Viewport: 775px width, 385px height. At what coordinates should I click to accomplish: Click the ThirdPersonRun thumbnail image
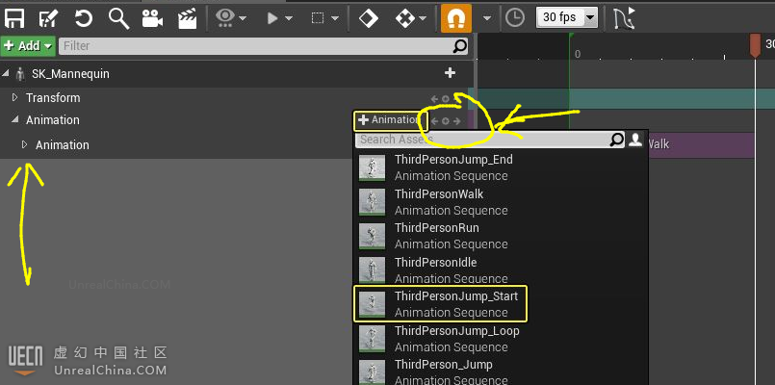(x=372, y=237)
